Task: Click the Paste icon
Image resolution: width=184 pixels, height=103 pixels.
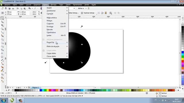Action: click(x=25, y=8)
